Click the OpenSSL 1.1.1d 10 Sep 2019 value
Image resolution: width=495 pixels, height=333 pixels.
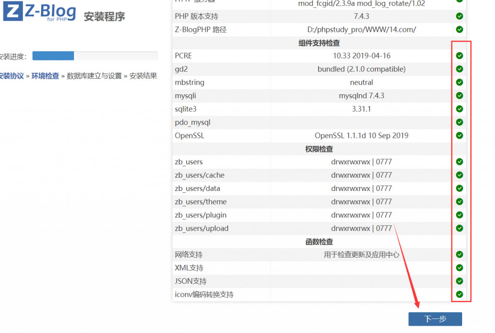tap(362, 135)
